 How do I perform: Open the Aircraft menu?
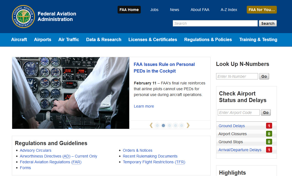(19, 40)
